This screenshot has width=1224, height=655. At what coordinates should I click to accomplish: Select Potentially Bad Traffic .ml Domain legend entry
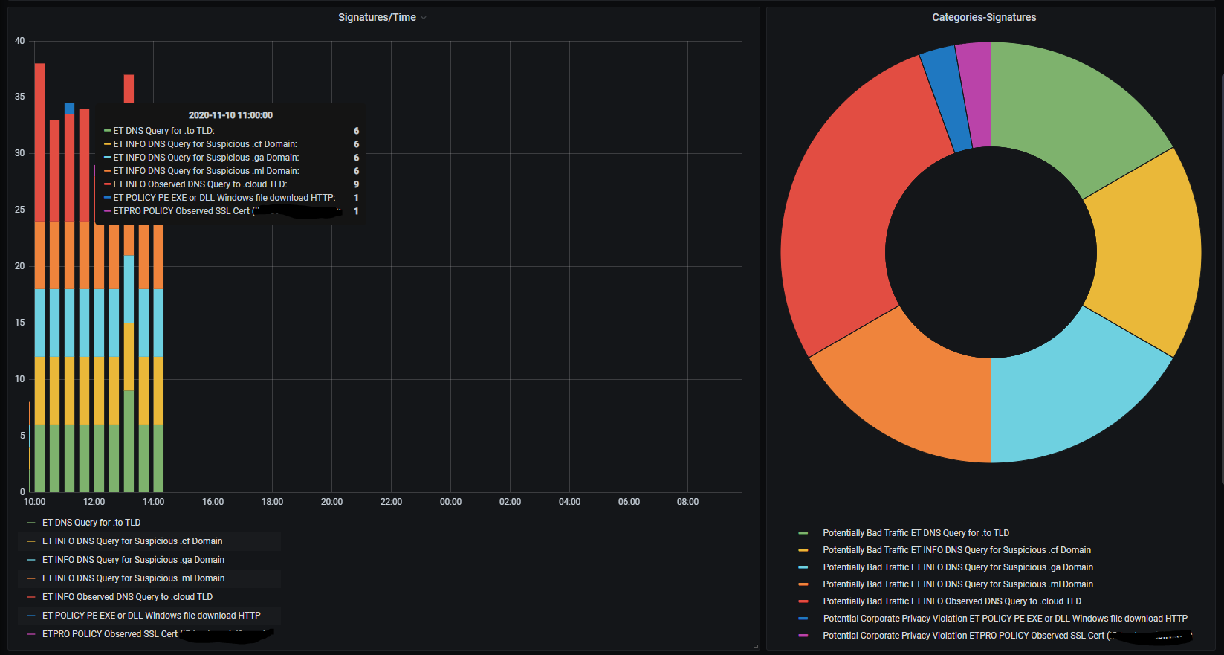click(958, 584)
